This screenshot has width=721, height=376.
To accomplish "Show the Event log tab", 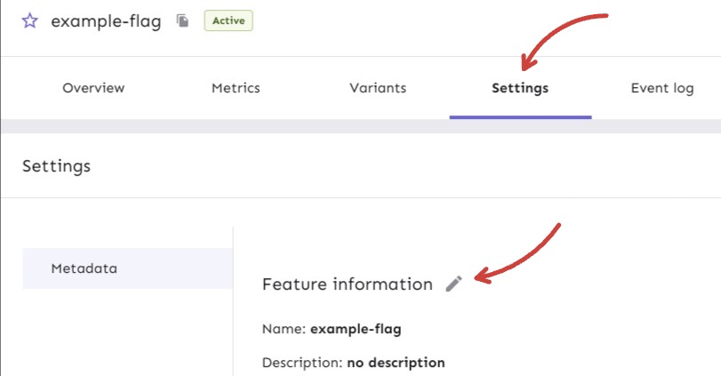I will pyautogui.click(x=661, y=88).
